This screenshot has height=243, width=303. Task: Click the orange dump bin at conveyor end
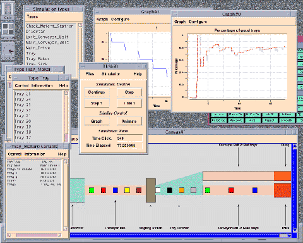point(283,176)
